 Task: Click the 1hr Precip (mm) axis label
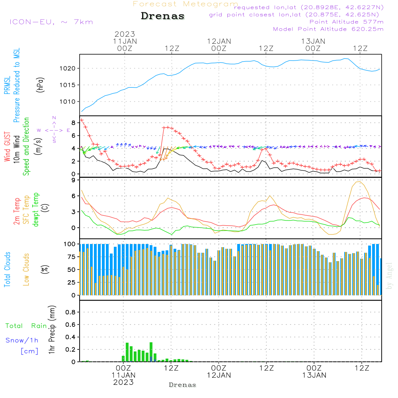tap(52, 330)
